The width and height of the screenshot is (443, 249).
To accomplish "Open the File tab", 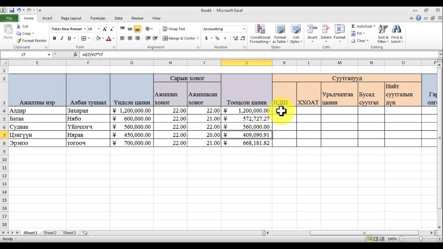I will pos(9,18).
